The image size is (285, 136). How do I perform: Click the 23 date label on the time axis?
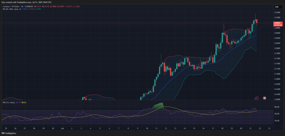coord(269,128)
